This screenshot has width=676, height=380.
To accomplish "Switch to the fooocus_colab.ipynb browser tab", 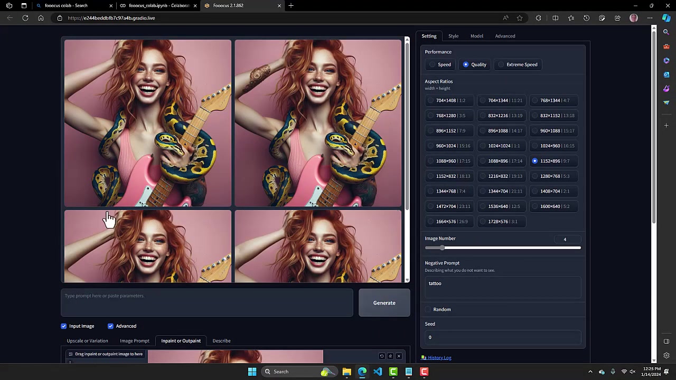I will tap(158, 5).
